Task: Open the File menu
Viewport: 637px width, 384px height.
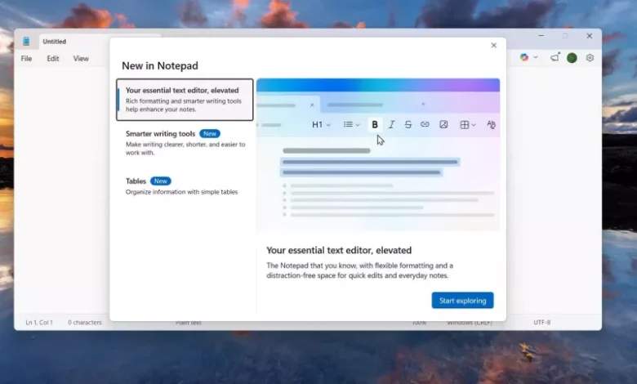Action: [x=26, y=59]
